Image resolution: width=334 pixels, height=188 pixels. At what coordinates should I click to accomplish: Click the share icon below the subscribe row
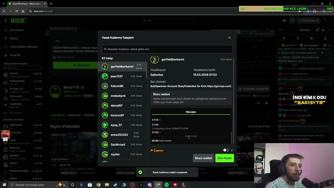[x=258, y=103]
